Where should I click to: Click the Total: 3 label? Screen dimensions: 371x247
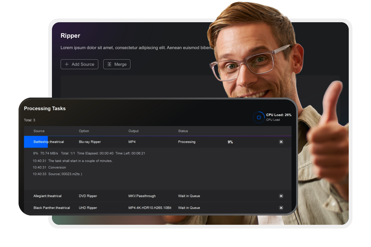point(30,120)
